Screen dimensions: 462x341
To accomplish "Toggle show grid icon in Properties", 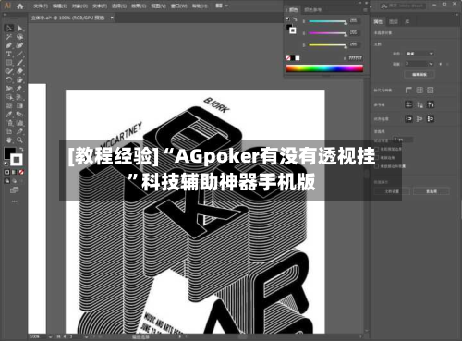I will [x=419, y=91].
